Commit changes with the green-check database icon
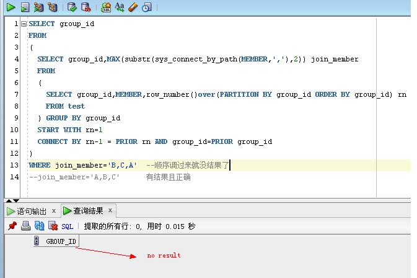417x278 pixels. pos(72,7)
